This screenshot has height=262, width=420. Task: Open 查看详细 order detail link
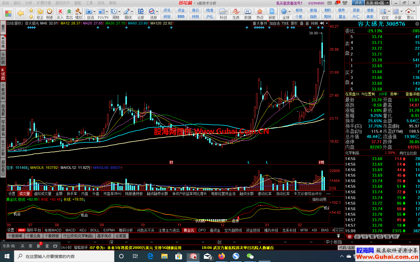point(412,94)
